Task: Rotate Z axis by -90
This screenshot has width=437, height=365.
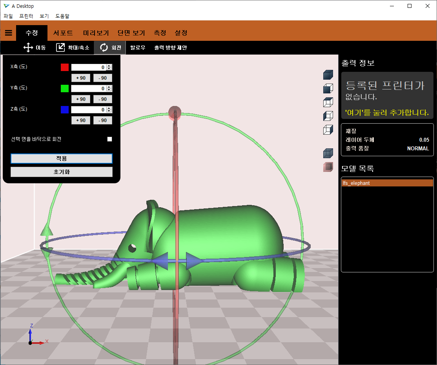Action: tap(102, 120)
